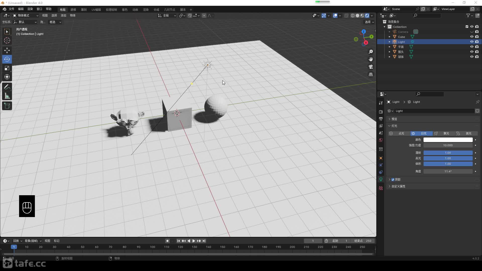Open the Object Constraints properties tab
Image resolution: width=482 pixels, height=271 pixels.
click(381, 172)
